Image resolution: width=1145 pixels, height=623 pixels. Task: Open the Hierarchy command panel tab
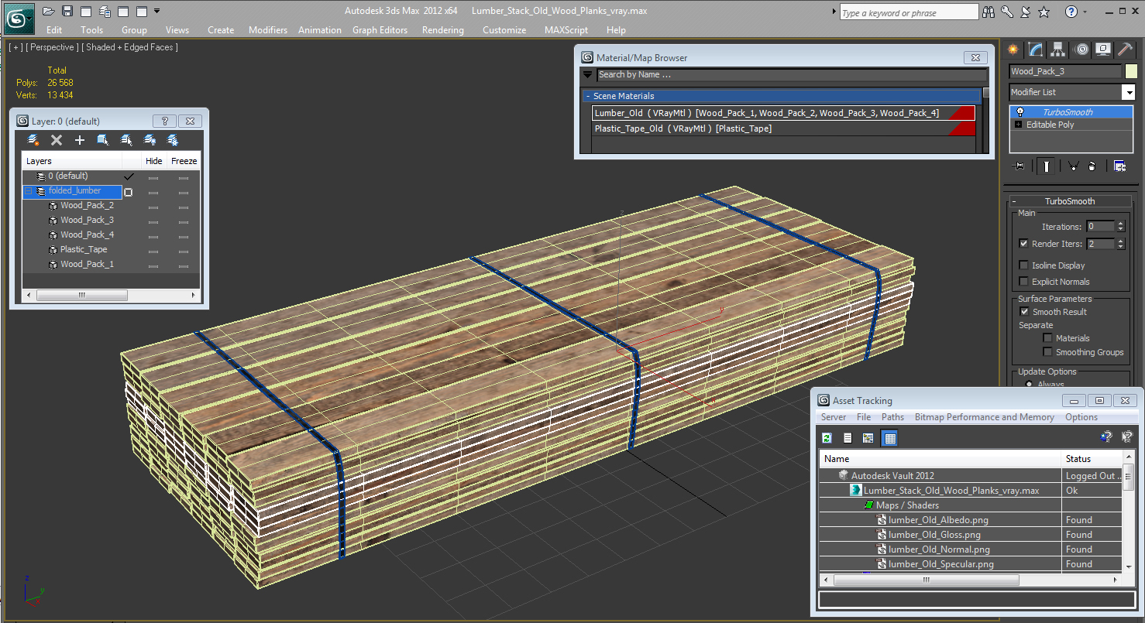1058,50
